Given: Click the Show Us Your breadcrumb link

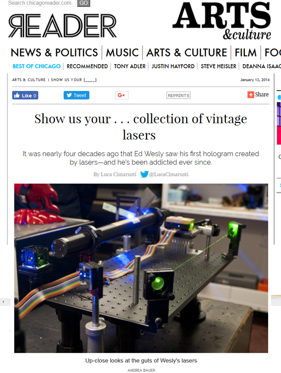Looking at the screenshot, I should coord(73,80).
